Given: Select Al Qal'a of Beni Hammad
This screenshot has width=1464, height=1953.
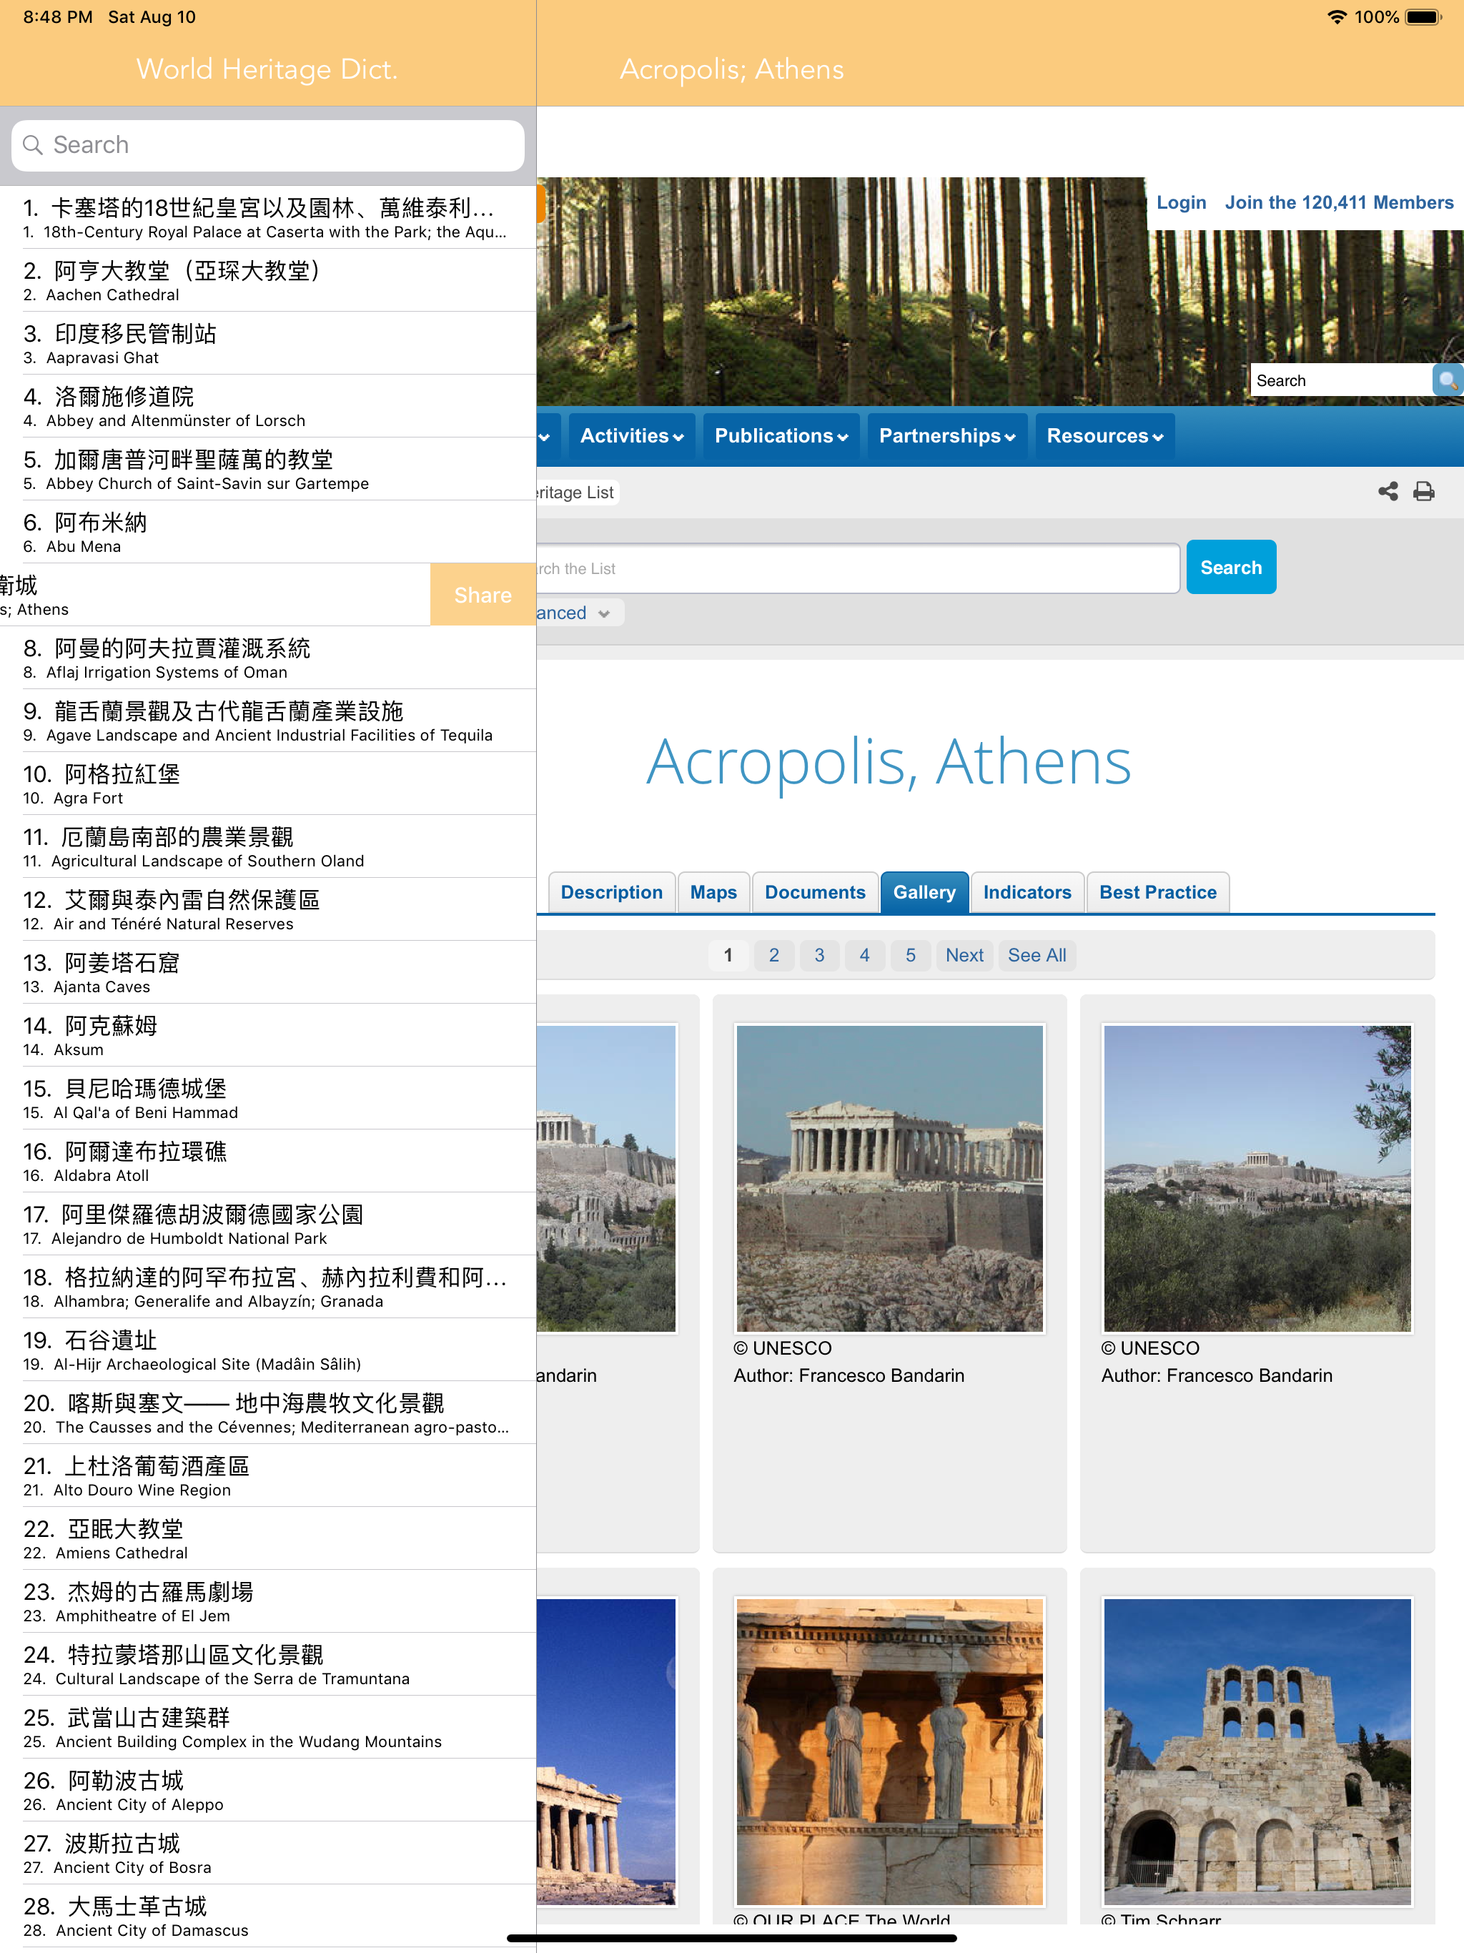Looking at the screenshot, I should (x=267, y=1098).
